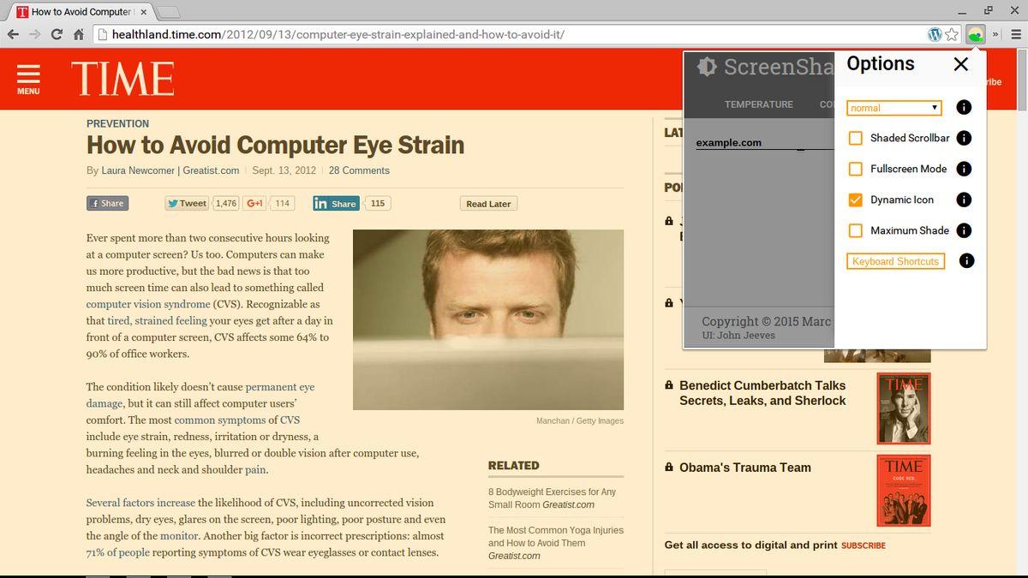1028x578 pixels.
Task: Click the LinkedIn share count 115
Action: tap(378, 204)
